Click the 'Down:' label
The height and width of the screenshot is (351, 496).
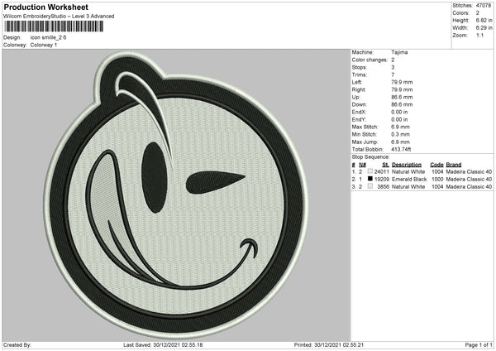pyautogui.click(x=359, y=104)
